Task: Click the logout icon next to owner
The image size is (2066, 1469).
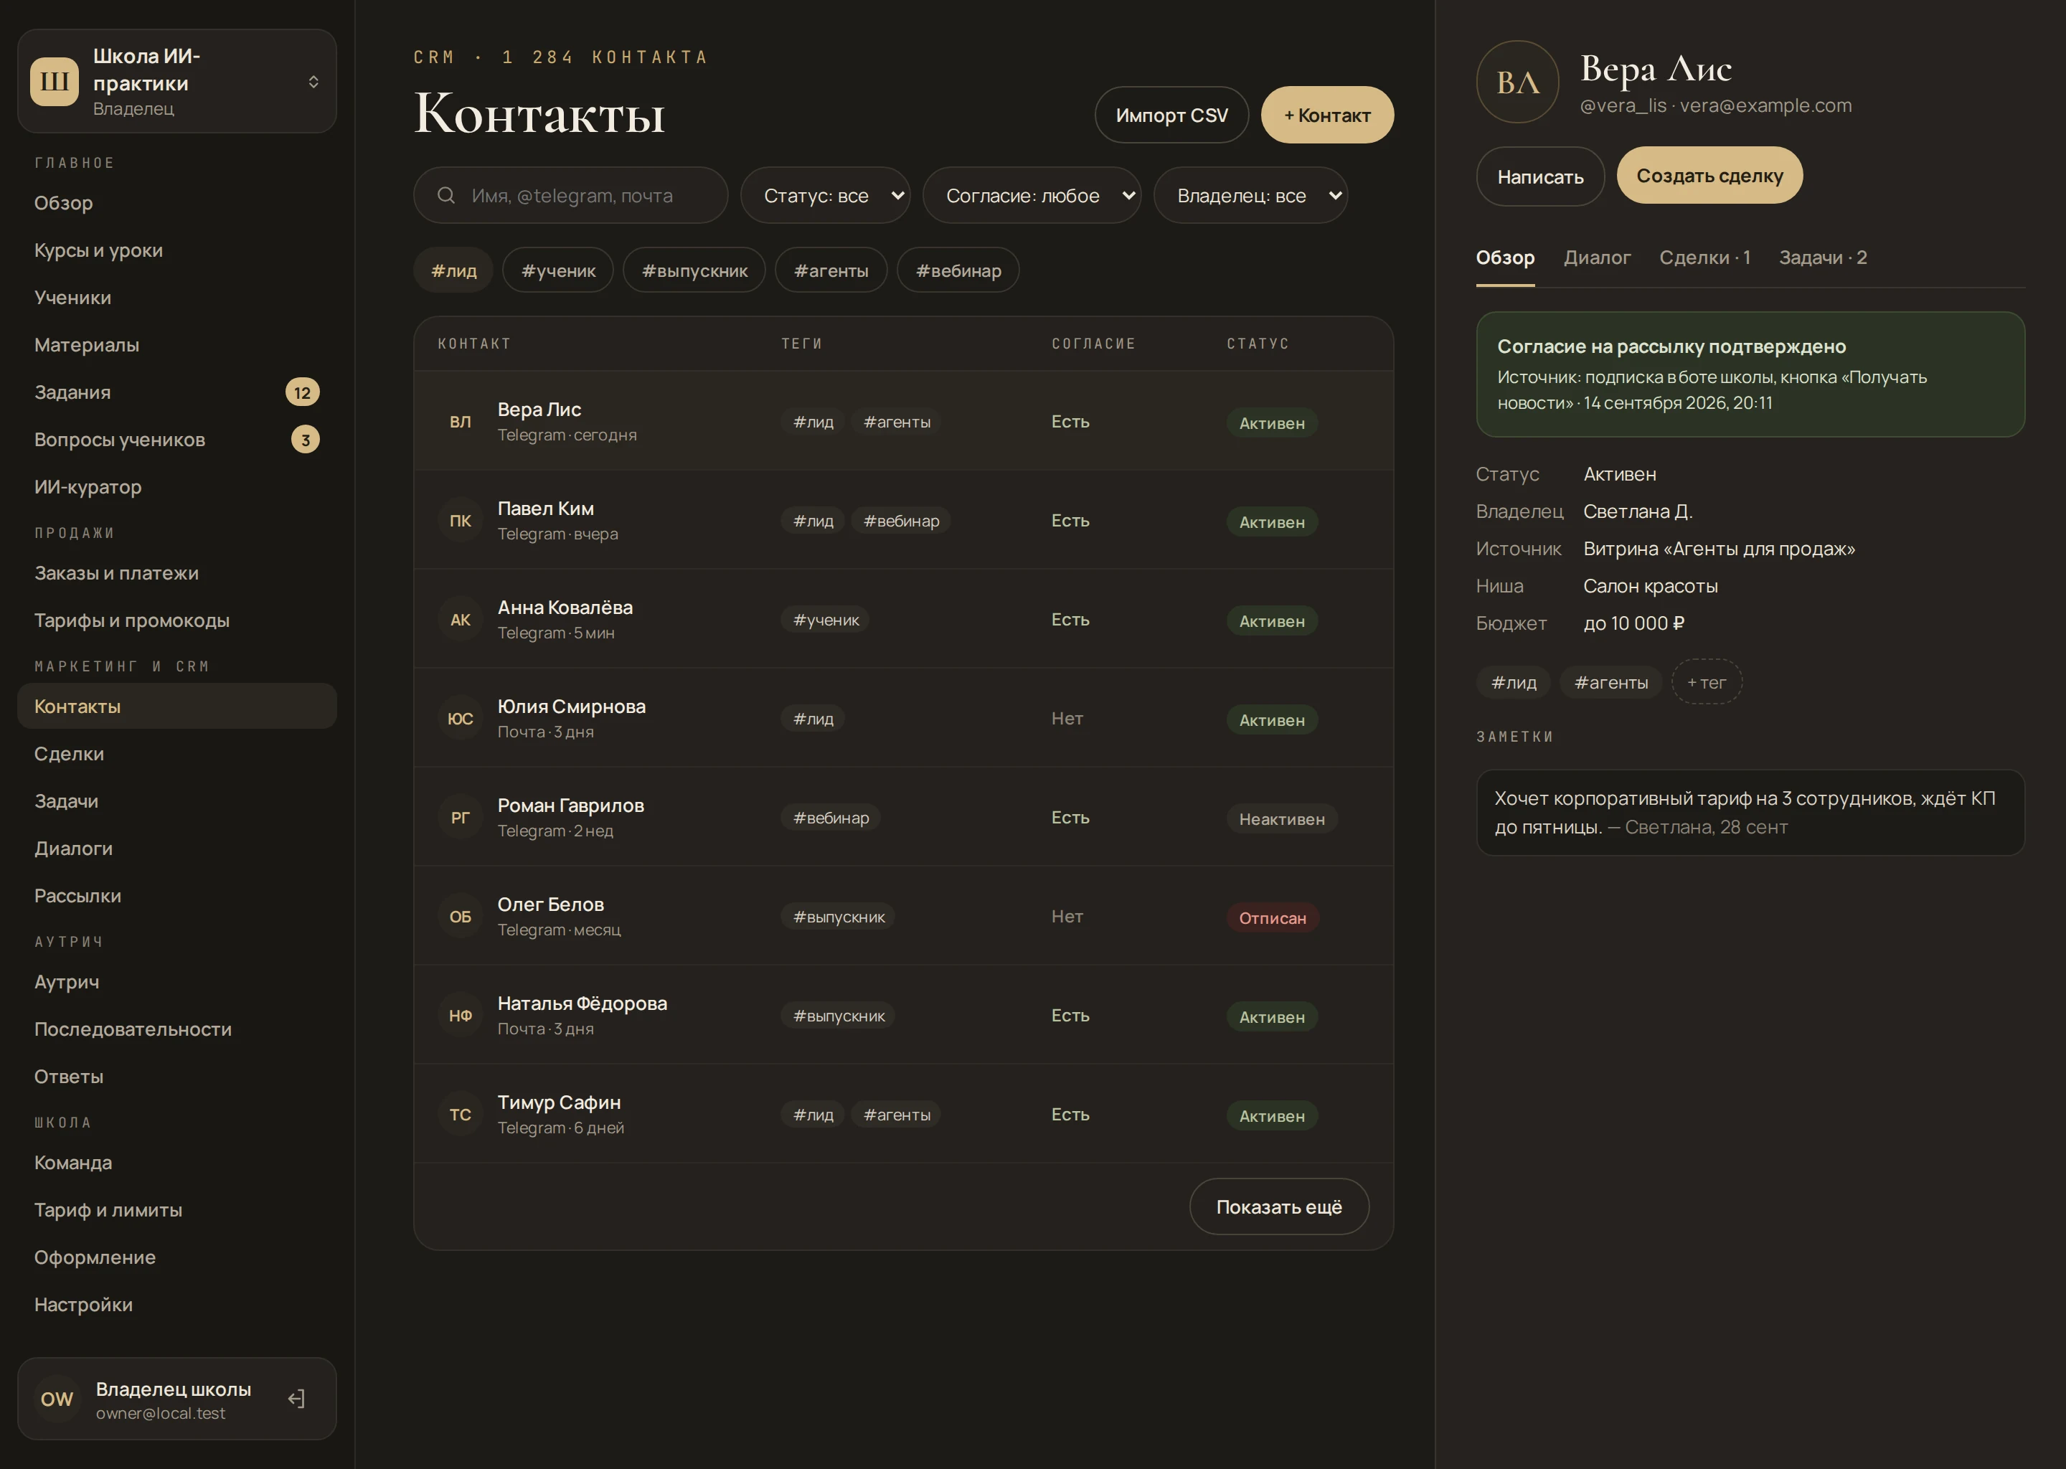Action: click(296, 1399)
